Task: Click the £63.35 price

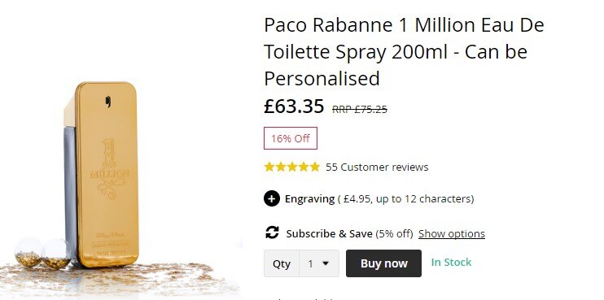Action: coord(294,107)
